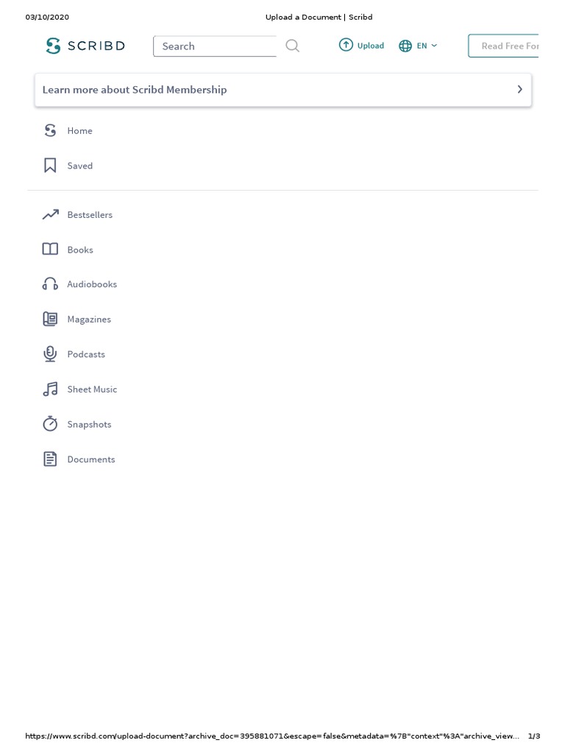This screenshot has height=754, width=565.
Task: Click the globe language icon
Action: [405, 46]
